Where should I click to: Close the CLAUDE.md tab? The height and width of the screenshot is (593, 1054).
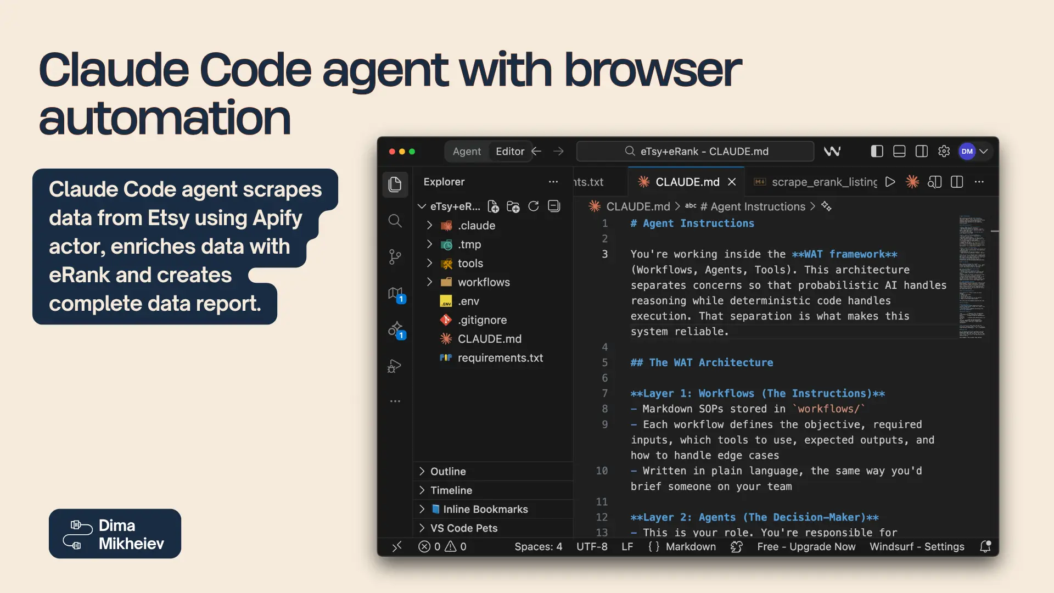(x=732, y=182)
